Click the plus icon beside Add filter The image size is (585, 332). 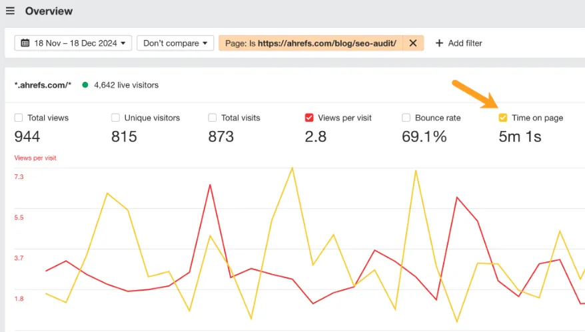pyautogui.click(x=440, y=43)
